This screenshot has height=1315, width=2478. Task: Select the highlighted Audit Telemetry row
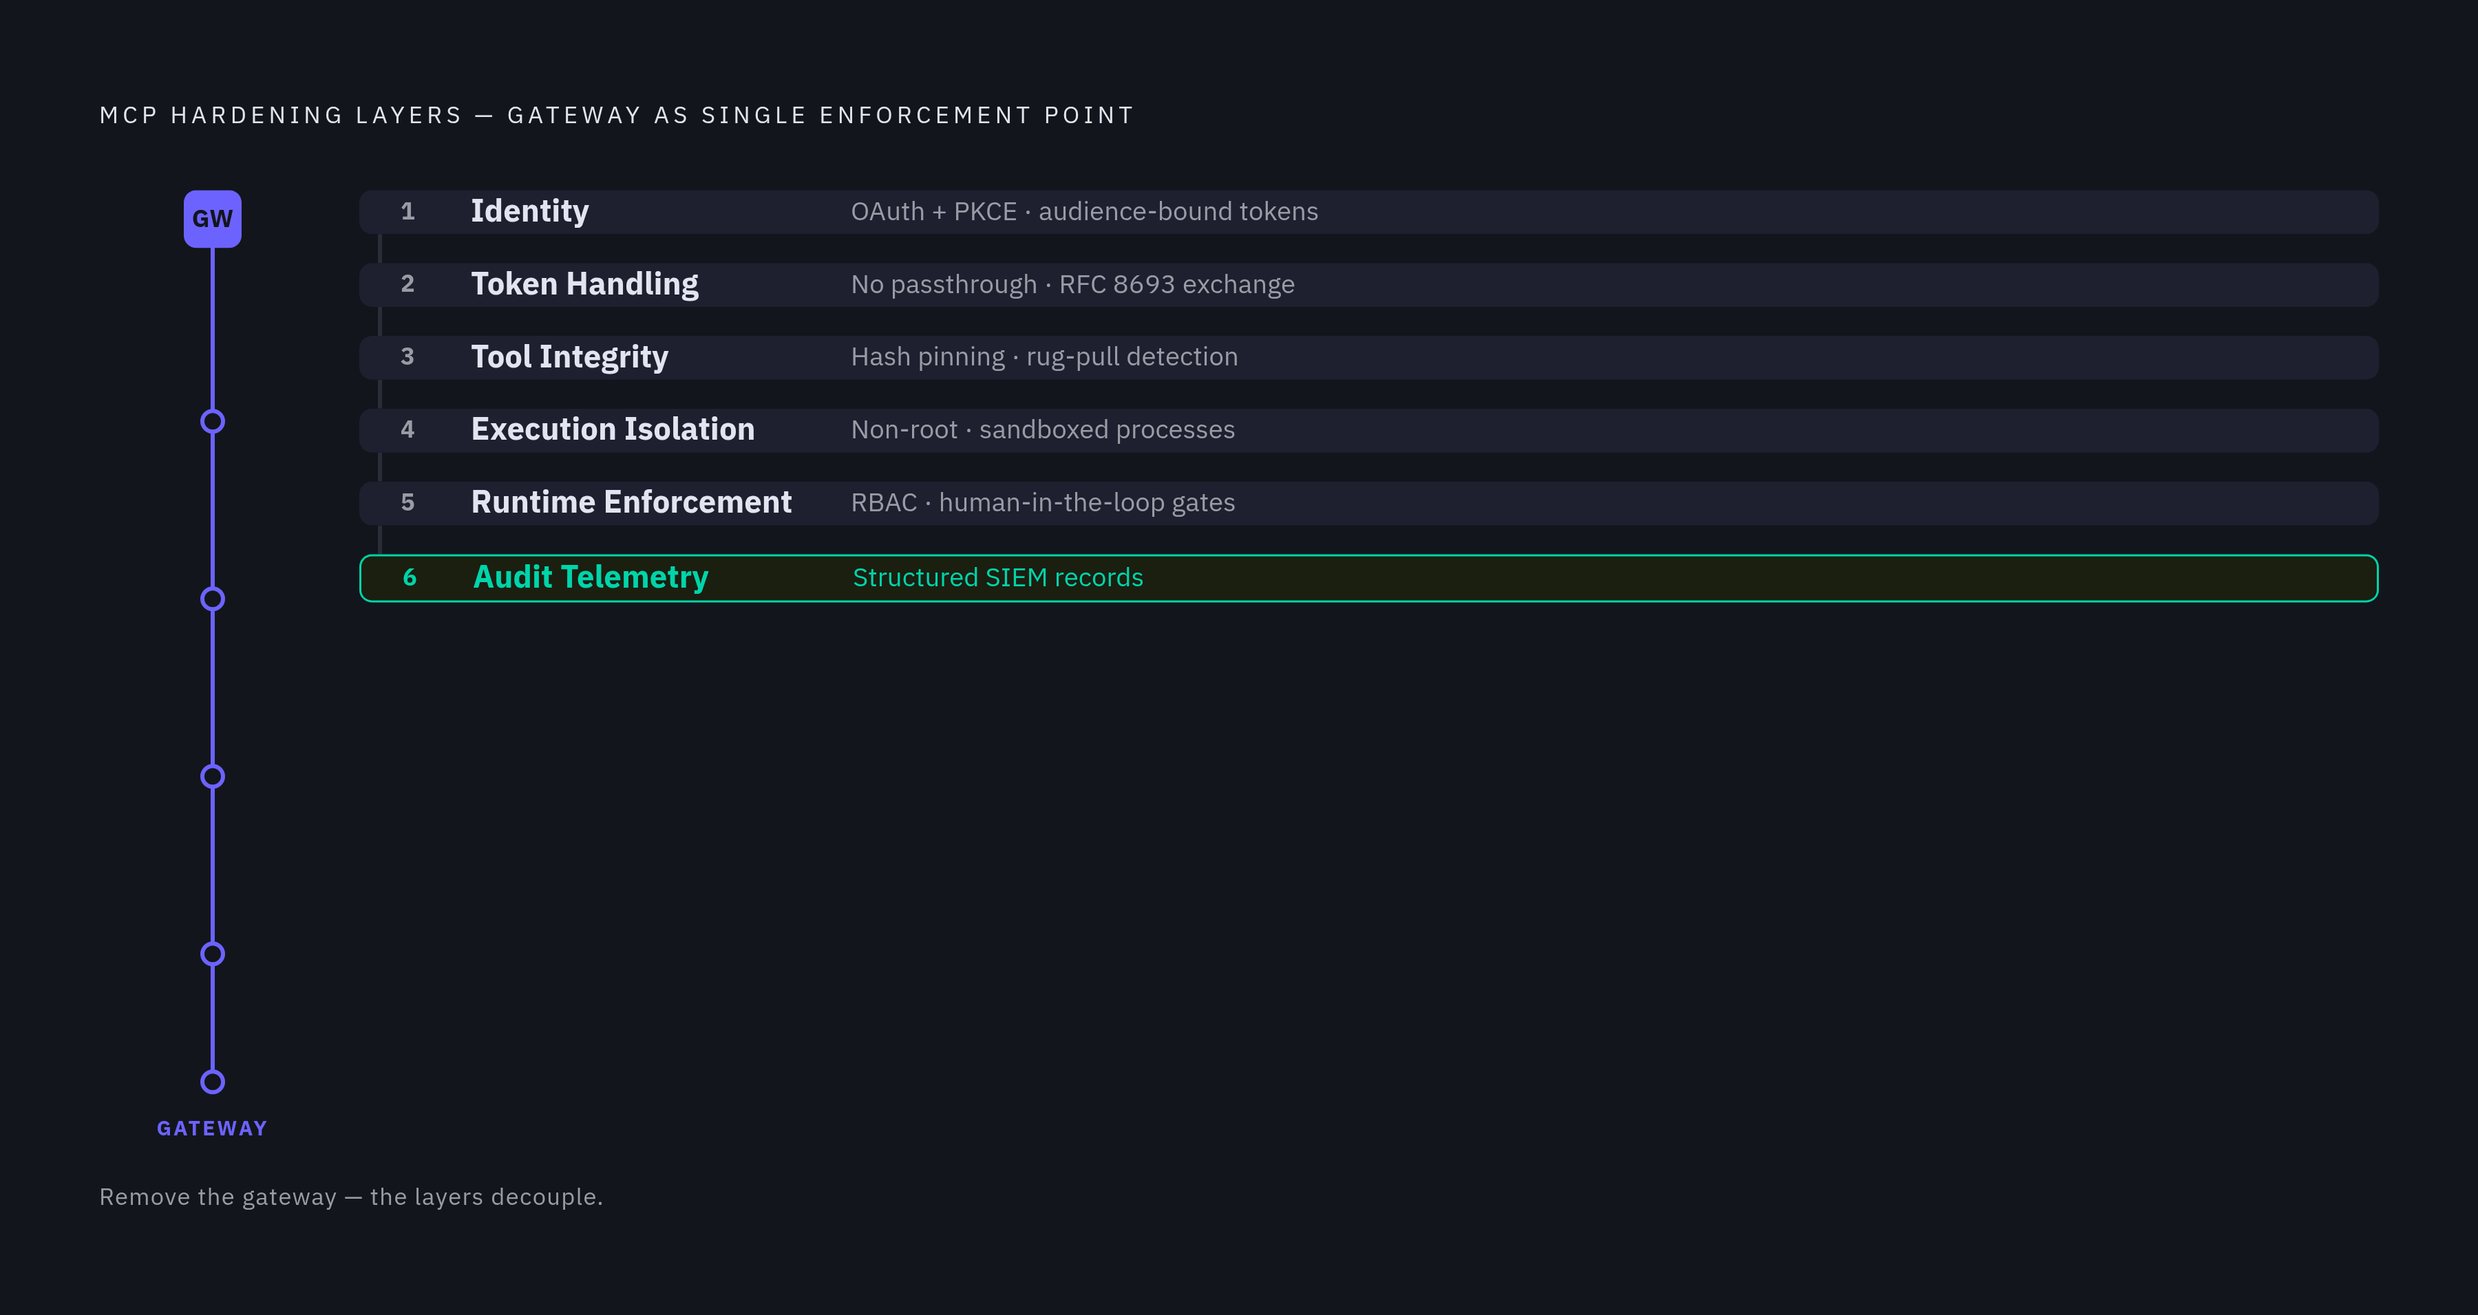pos(1368,578)
